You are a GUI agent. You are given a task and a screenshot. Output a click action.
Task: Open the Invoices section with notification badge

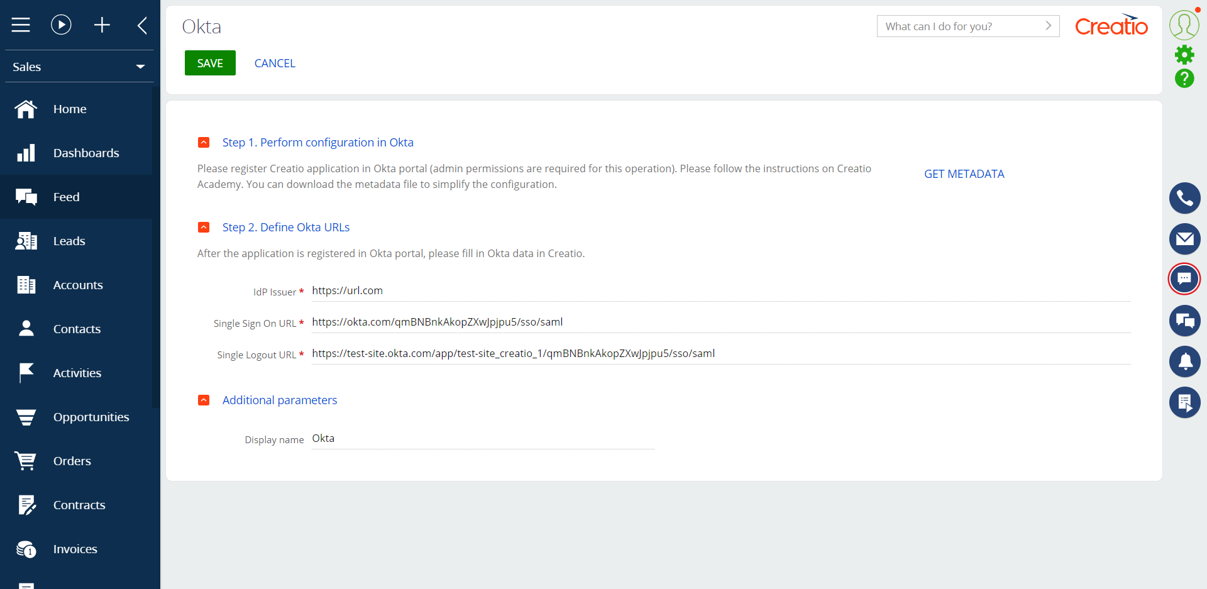point(26,548)
